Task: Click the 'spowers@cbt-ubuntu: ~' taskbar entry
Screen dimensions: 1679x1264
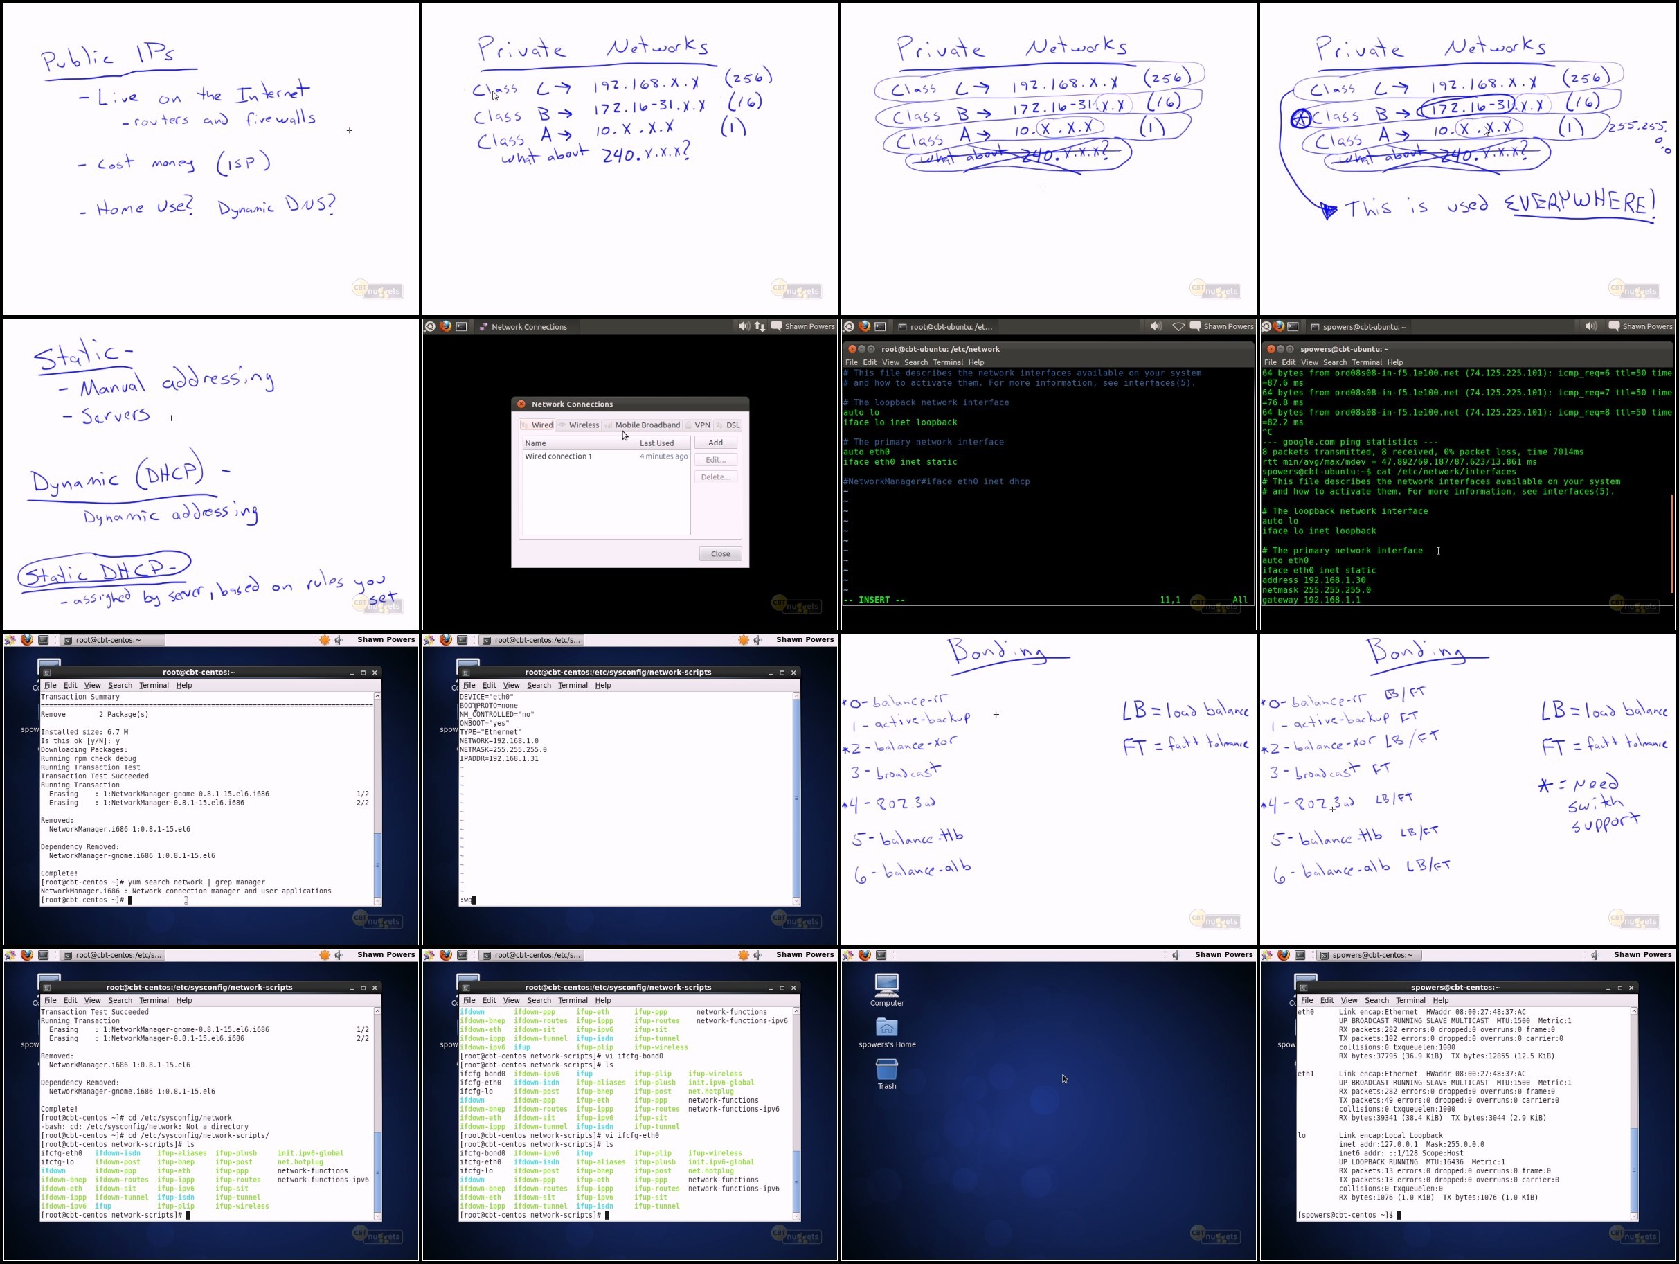Action: 1358,327
